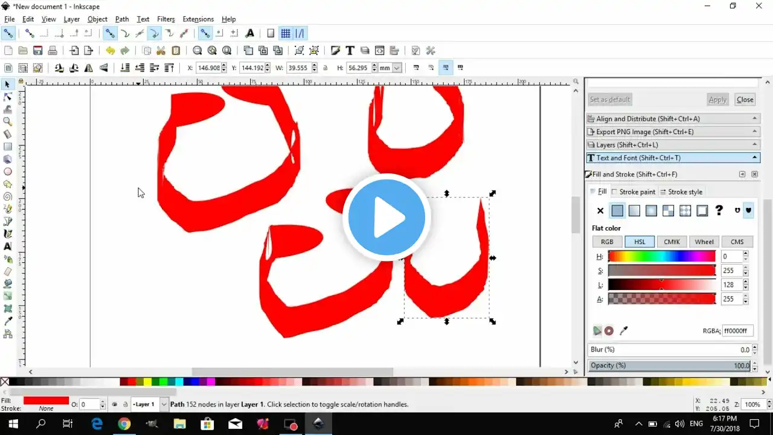
Task: Select flat color fill type
Action: click(x=617, y=211)
